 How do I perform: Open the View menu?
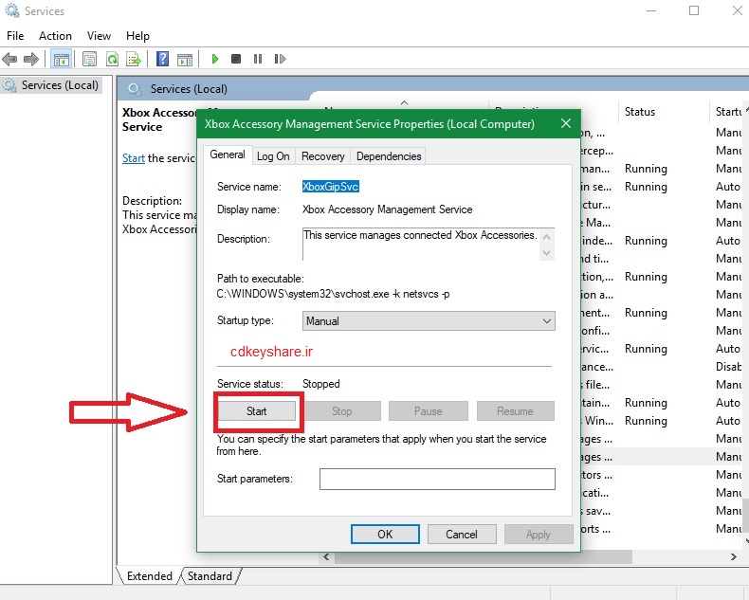[99, 36]
